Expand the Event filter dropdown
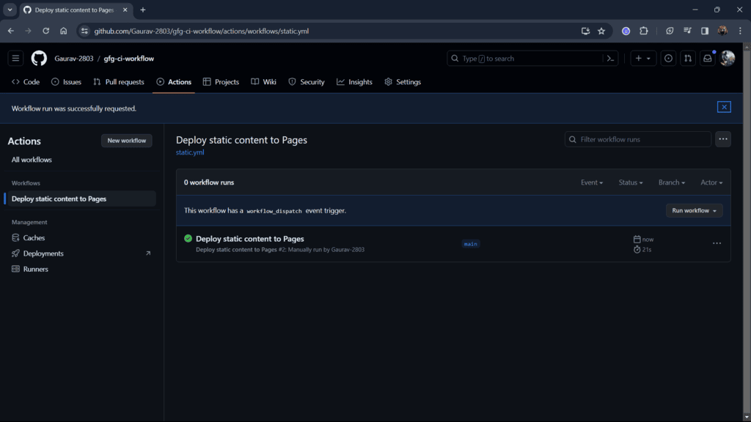The width and height of the screenshot is (751, 422). (x=592, y=182)
